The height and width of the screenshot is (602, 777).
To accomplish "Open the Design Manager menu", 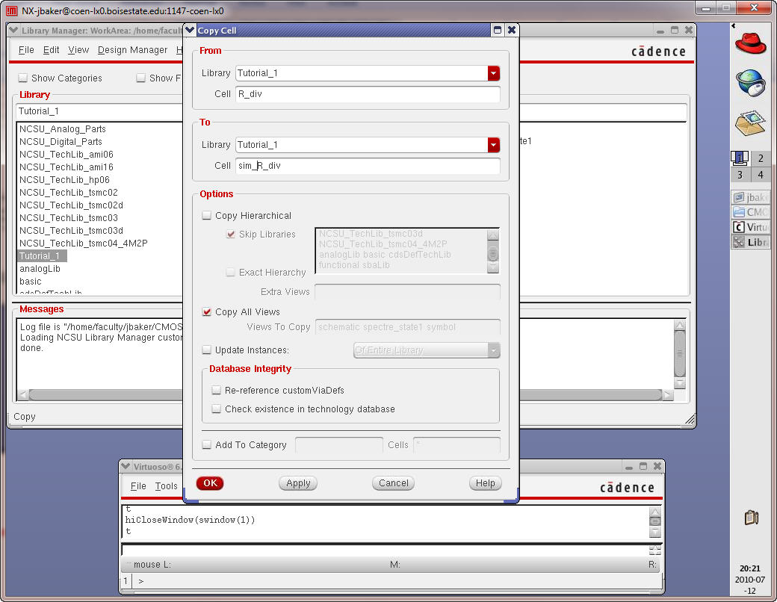I will (132, 50).
